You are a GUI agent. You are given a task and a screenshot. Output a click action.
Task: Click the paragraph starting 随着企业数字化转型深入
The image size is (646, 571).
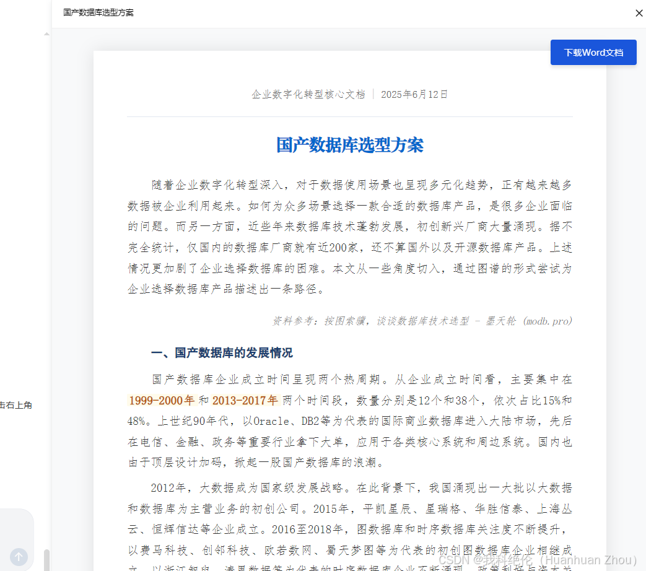coord(350,237)
